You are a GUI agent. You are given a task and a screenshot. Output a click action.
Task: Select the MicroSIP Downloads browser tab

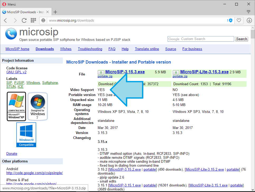(x=26, y=12)
